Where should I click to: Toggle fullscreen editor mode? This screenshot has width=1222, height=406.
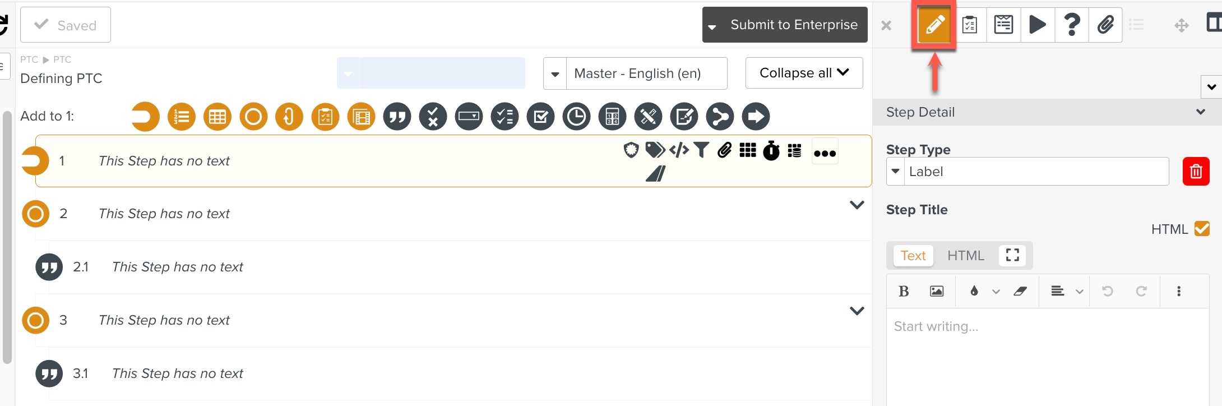click(1012, 255)
